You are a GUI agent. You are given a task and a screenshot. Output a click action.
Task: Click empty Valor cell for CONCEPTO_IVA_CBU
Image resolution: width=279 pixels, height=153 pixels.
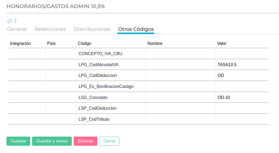tap(241, 54)
